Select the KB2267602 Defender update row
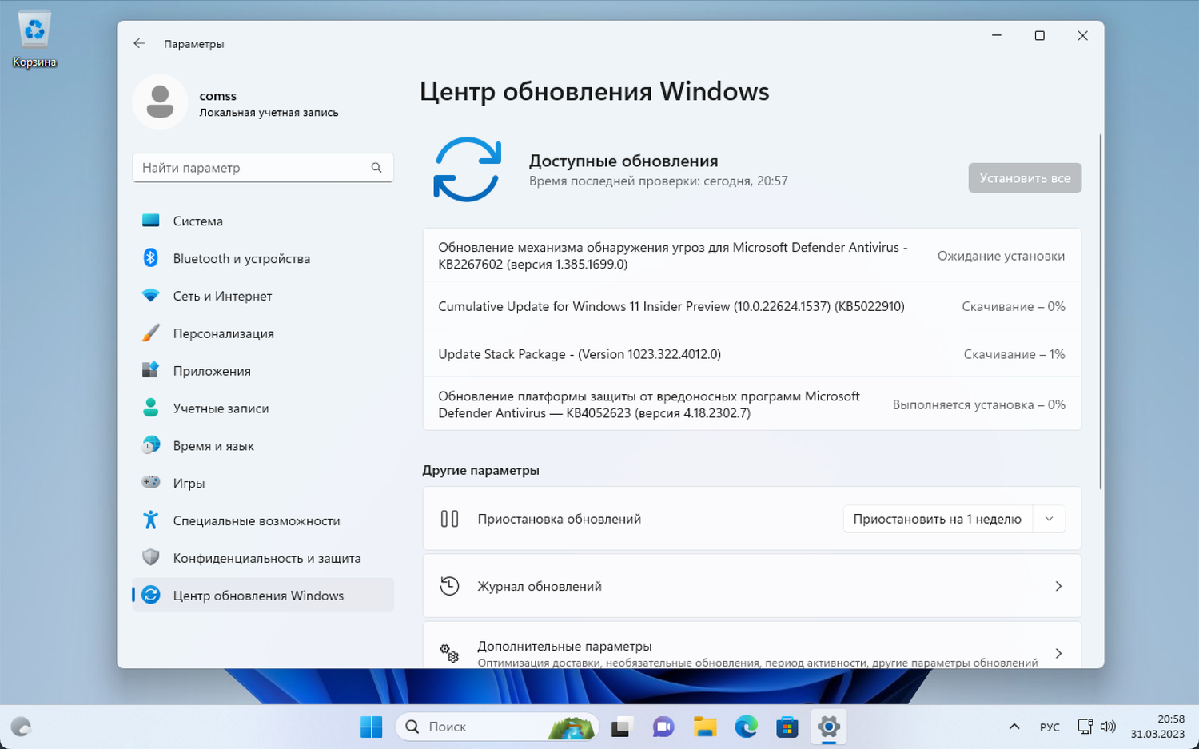The width and height of the screenshot is (1199, 749). coord(751,256)
